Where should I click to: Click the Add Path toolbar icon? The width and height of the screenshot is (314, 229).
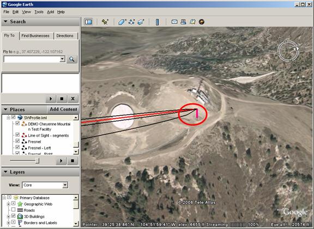[x=131, y=22]
